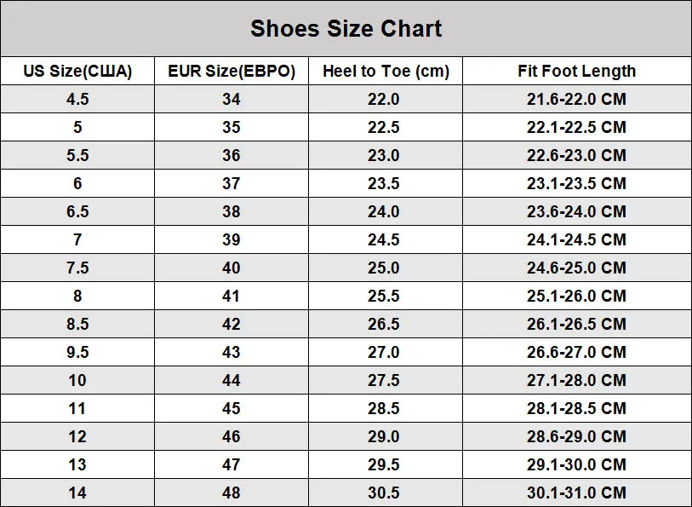The height and width of the screenshot is (507, 692).
Task: Click the 23.1-23.5 CM fit length cell
Action: click(576, 183)
